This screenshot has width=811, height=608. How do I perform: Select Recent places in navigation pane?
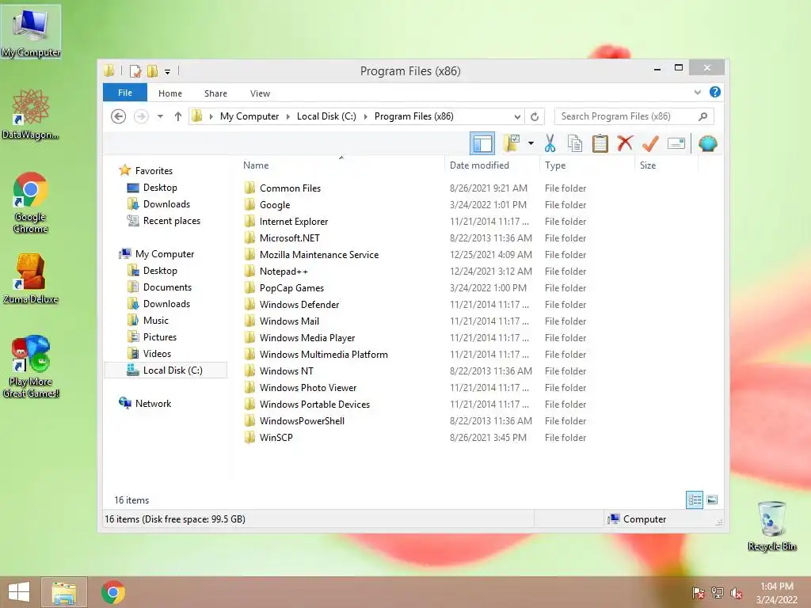[171, 221]
